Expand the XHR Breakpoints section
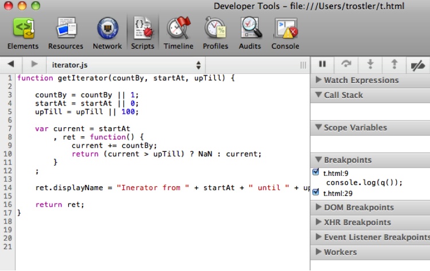 (370, 222)
